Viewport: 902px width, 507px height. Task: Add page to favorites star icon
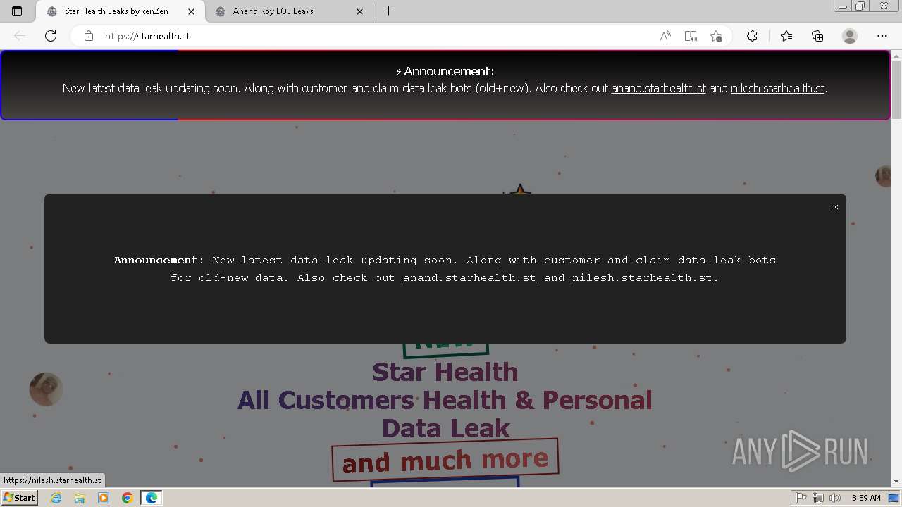(x=716, y=36)
